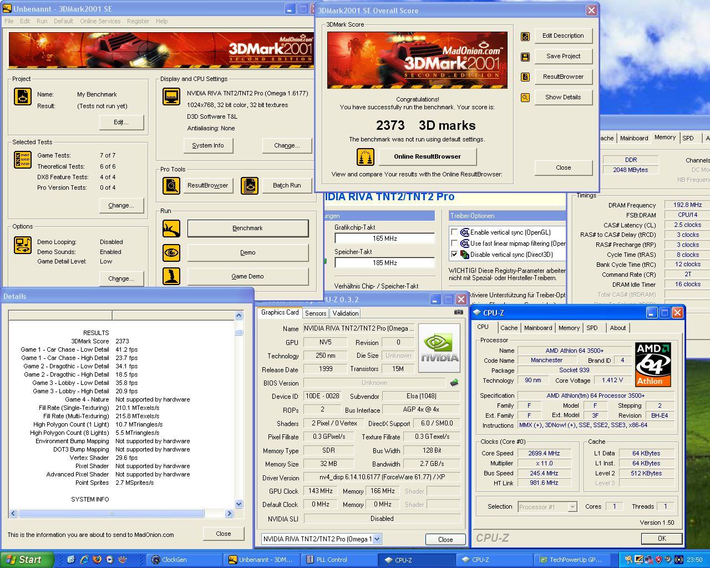Image resolution: width=710 pixels, height=568 pixels.
Task: Open the Processor #1 selection dropdown
Action: pos(572,506)
